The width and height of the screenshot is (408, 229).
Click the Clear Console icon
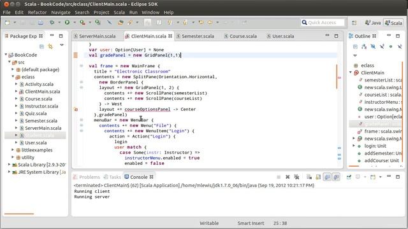coord(309,177)
